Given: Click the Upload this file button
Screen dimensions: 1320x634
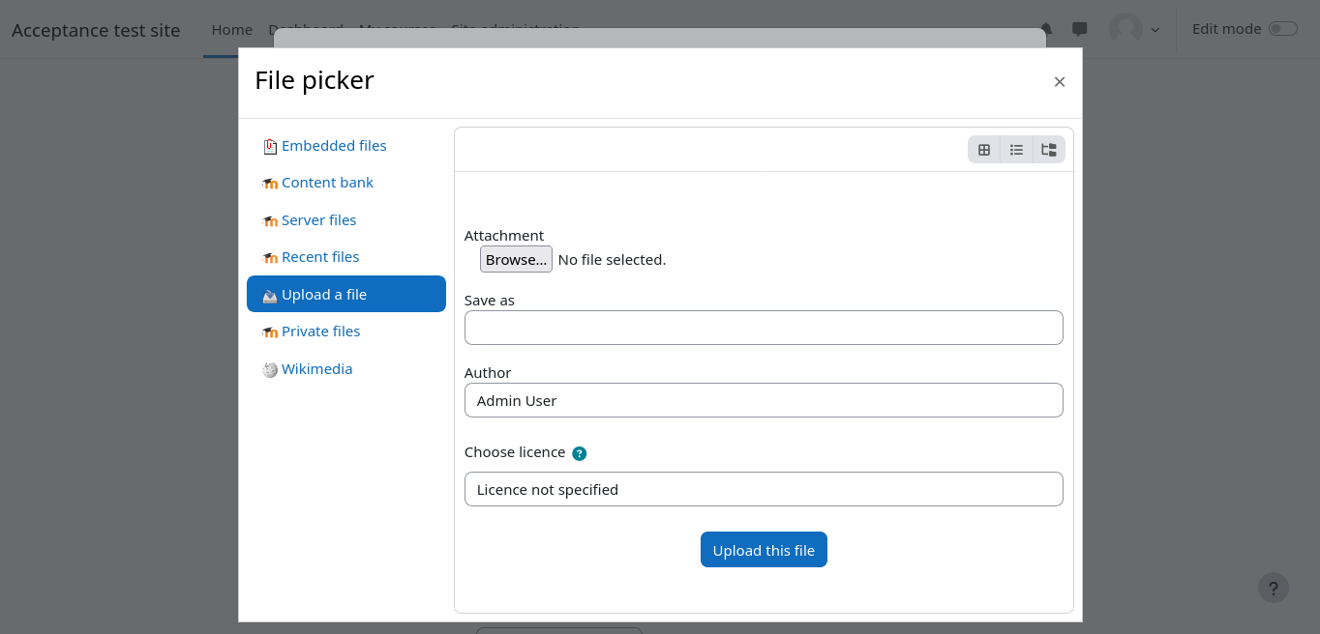Looking at the screenshot, I should pyautogui.click(x=764, y=550).
